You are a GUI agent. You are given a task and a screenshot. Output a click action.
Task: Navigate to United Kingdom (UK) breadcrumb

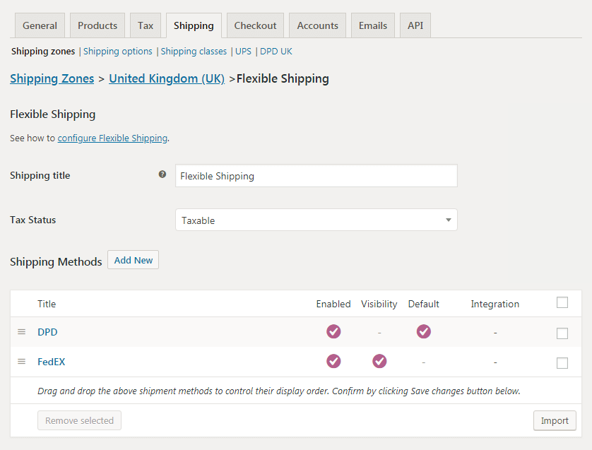pos(167,78)
